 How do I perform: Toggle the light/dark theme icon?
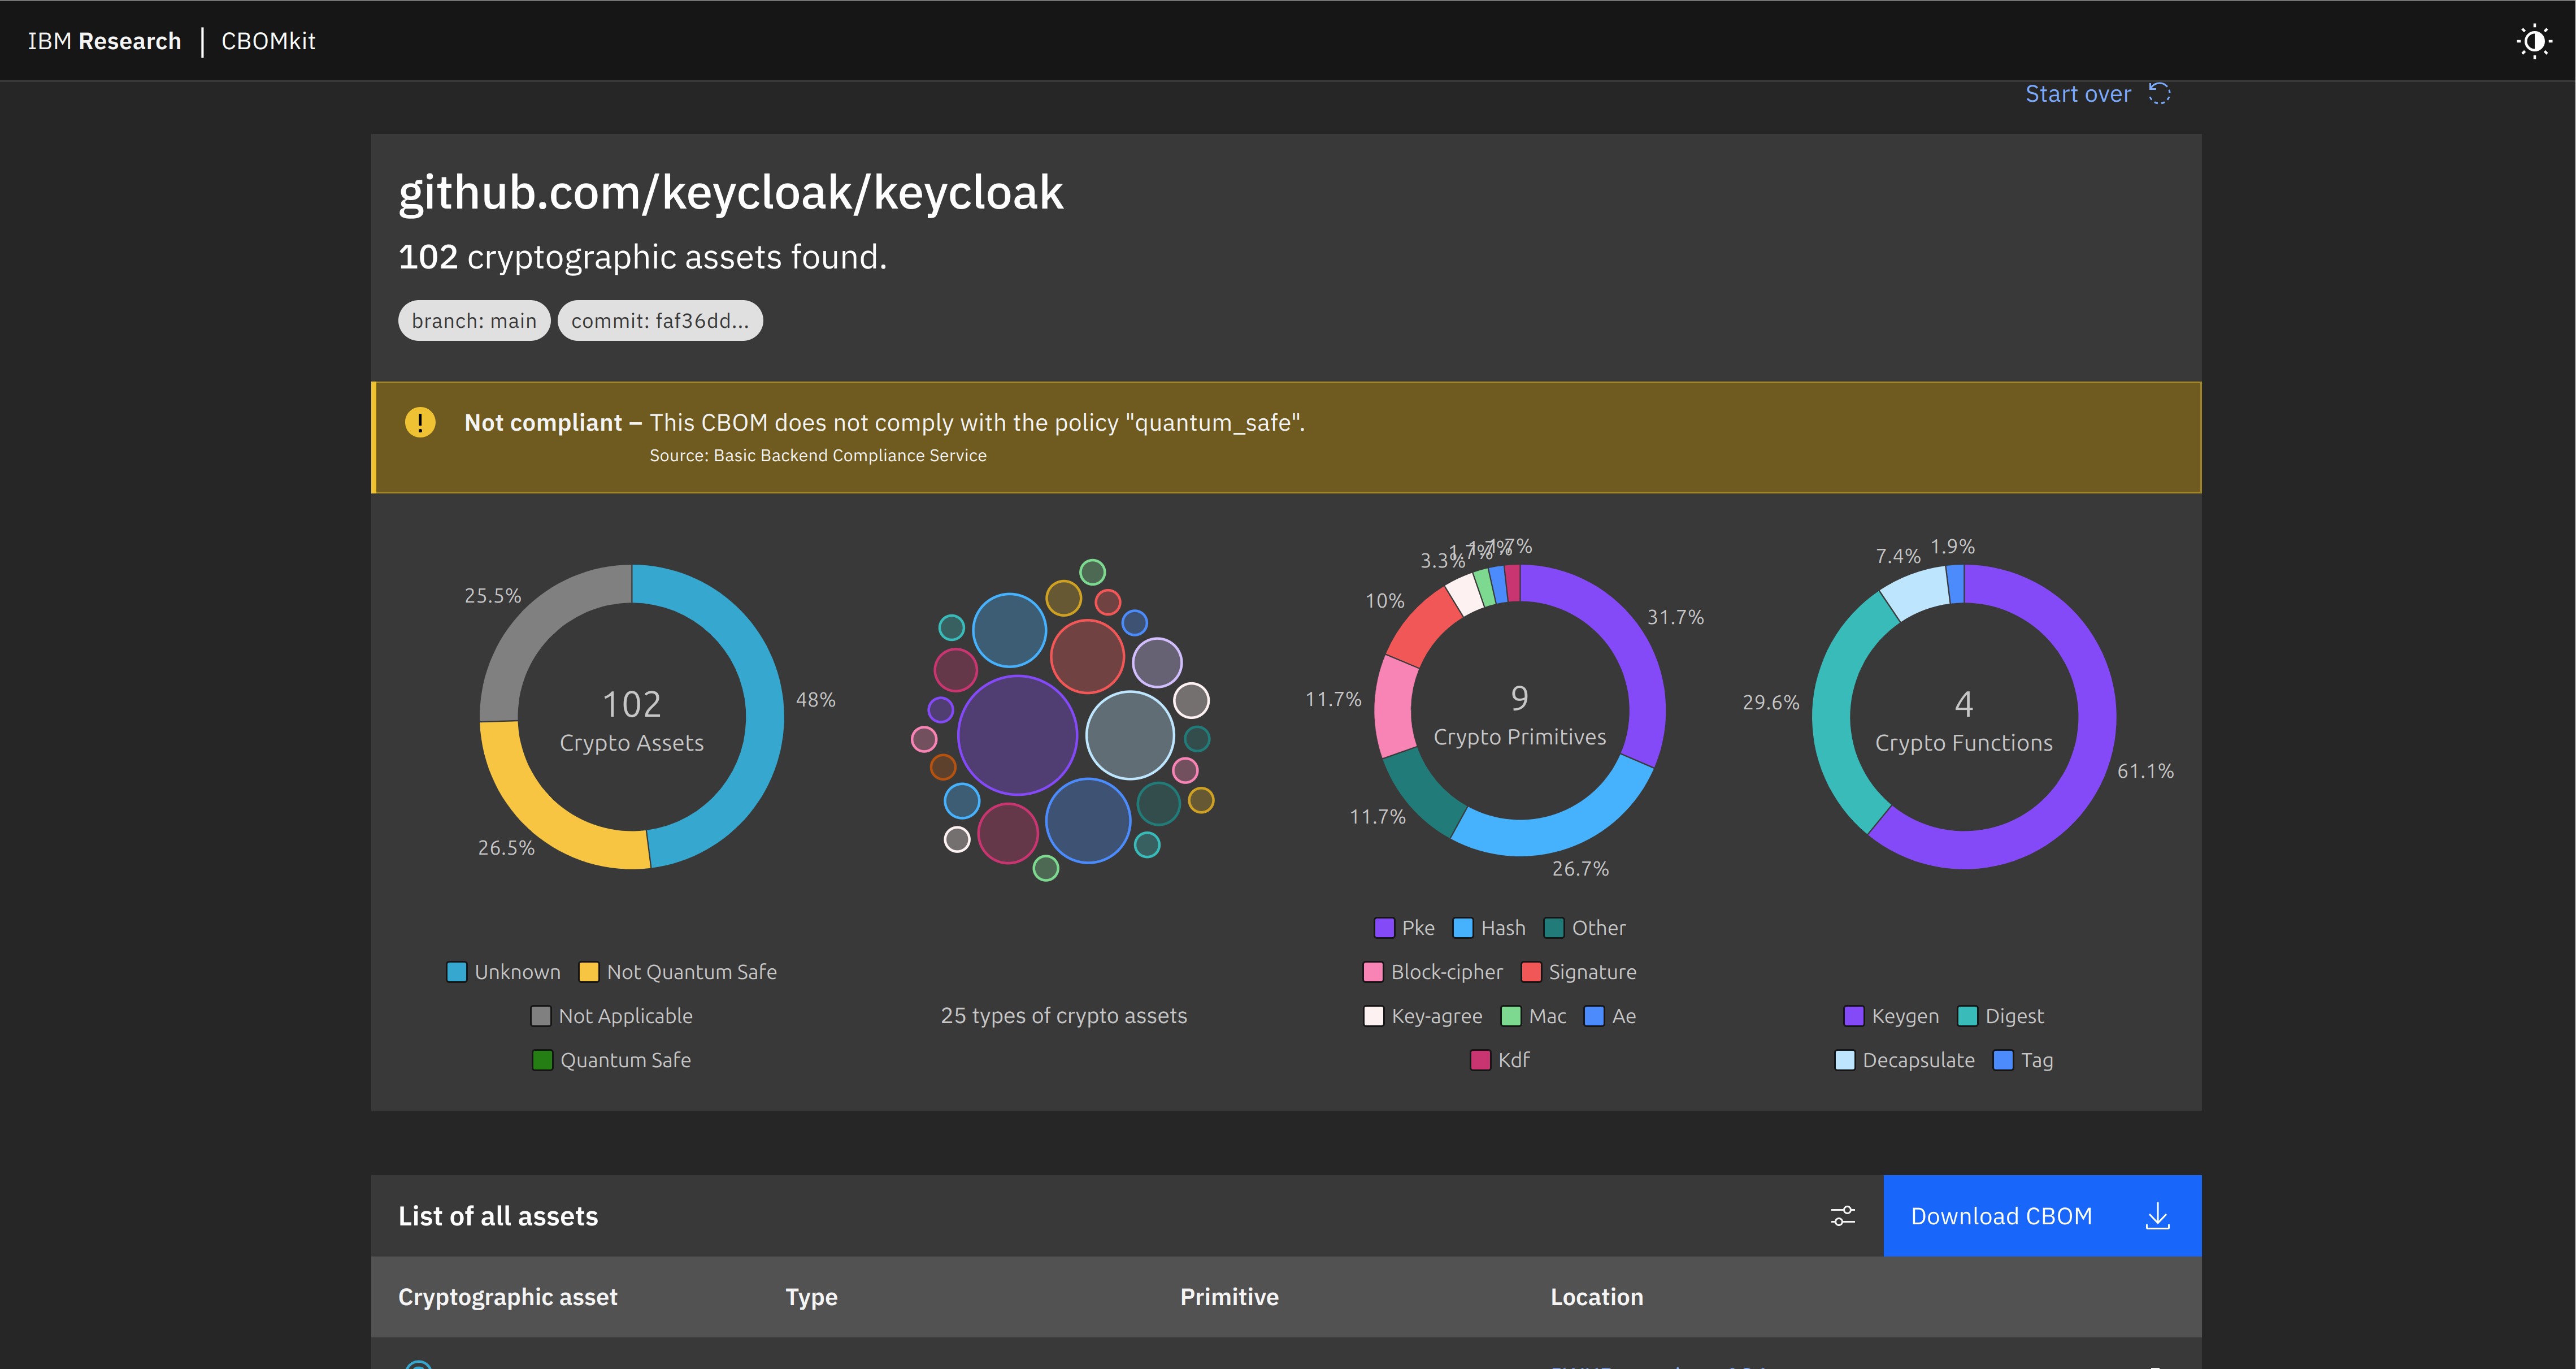[2534, 41]
